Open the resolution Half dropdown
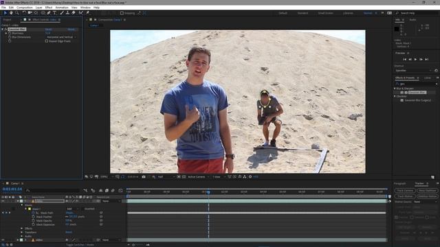This screenshot has width=440, height=247. click(166, 177)
